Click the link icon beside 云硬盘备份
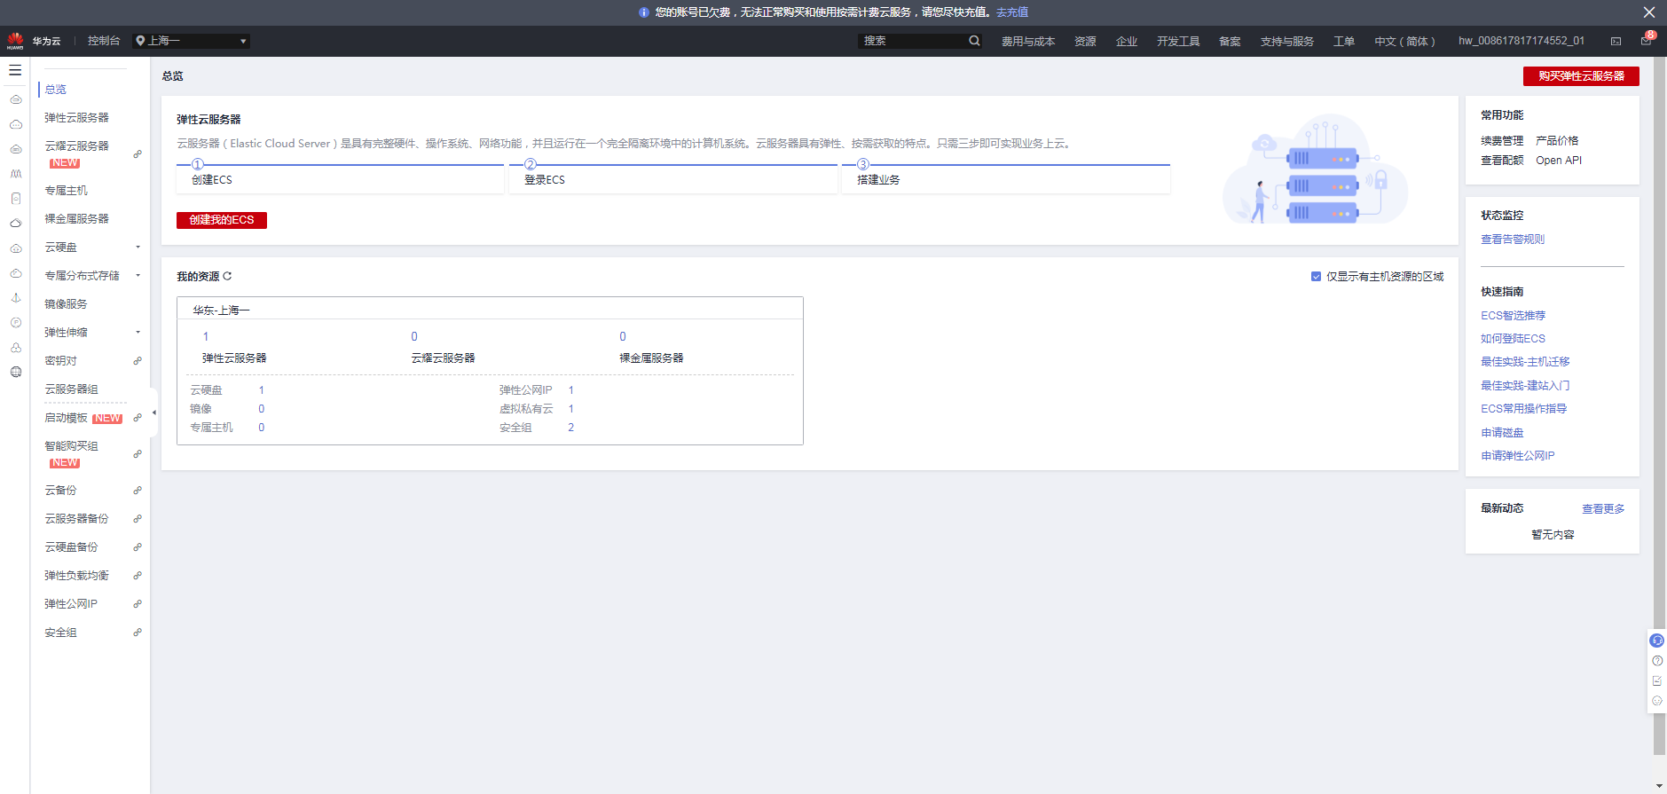Image resolution: width=1667 pixels, height=794 pixels. [x=138, y=547]
